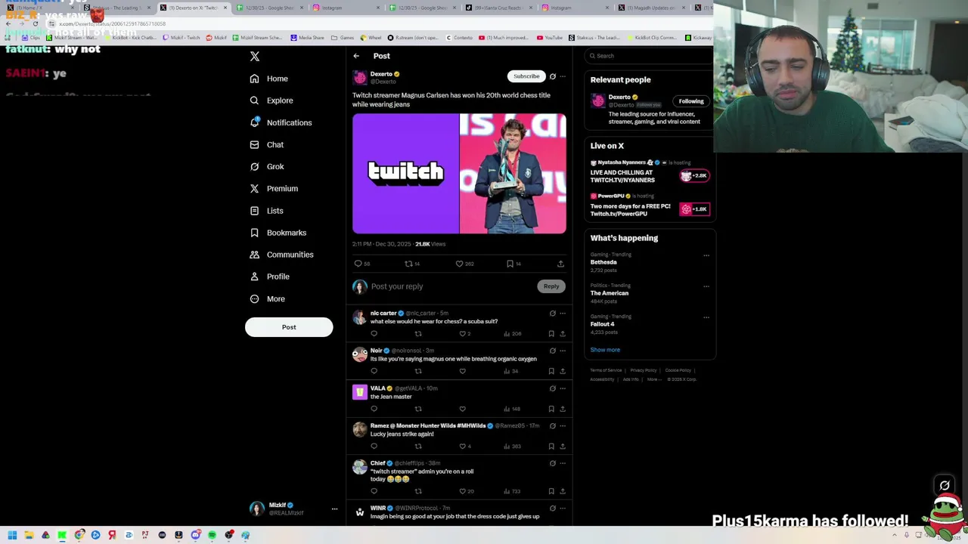The height and width of the screenshot is (544, 968).
Task: Click view count on Chief's reply
Action: coord(513,491)
